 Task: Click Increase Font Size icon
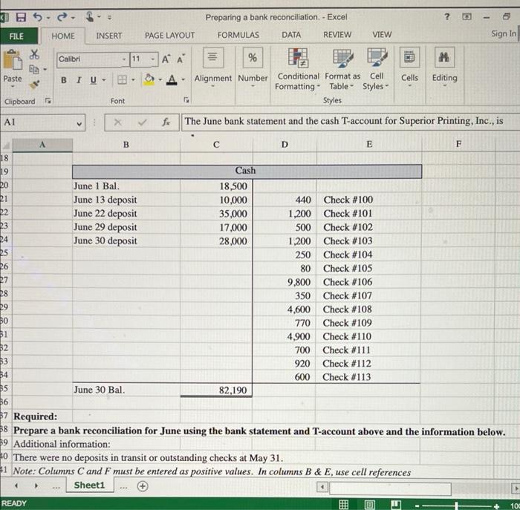pyautogui.click(x=166, y=59)
